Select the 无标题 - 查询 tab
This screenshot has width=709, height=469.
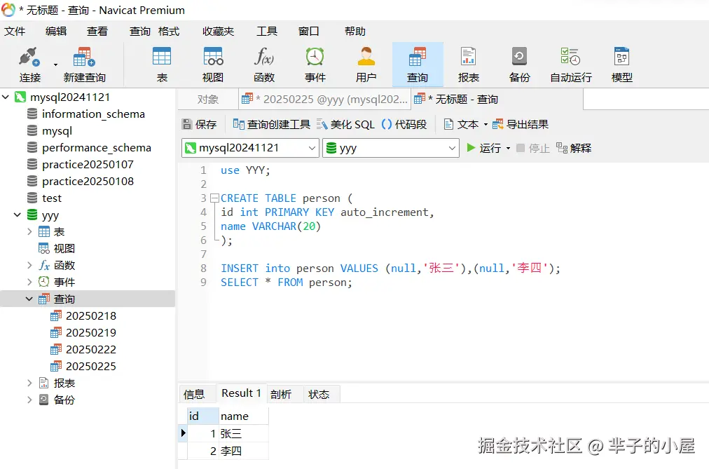click(x=497, y=99)
